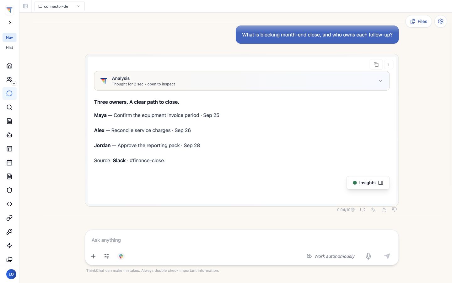The image size is (452, 283).
Task: Open the calendar sidebar icon
Action: tap(9, 163)
